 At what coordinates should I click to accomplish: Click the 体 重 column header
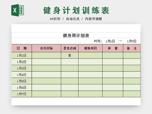(113, 48)
